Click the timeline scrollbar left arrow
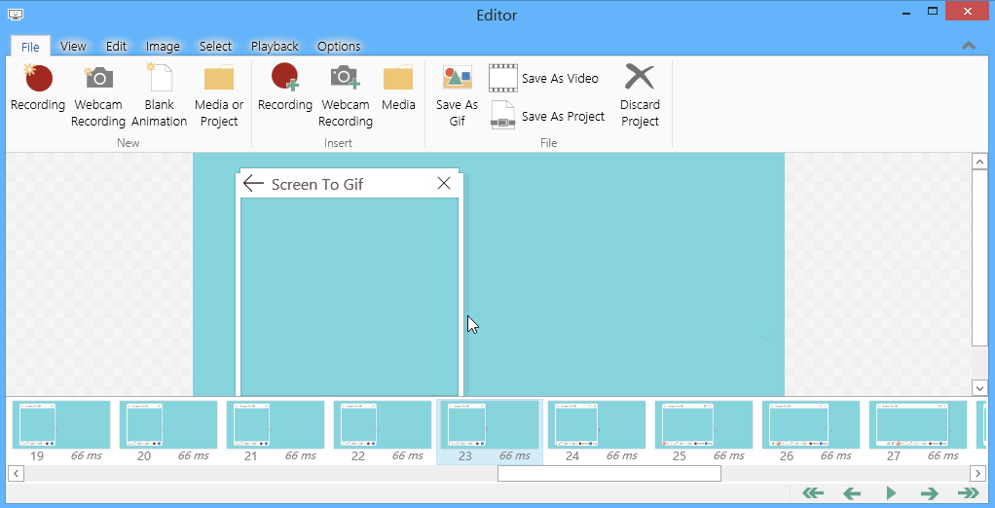 [x=15, y=473]
